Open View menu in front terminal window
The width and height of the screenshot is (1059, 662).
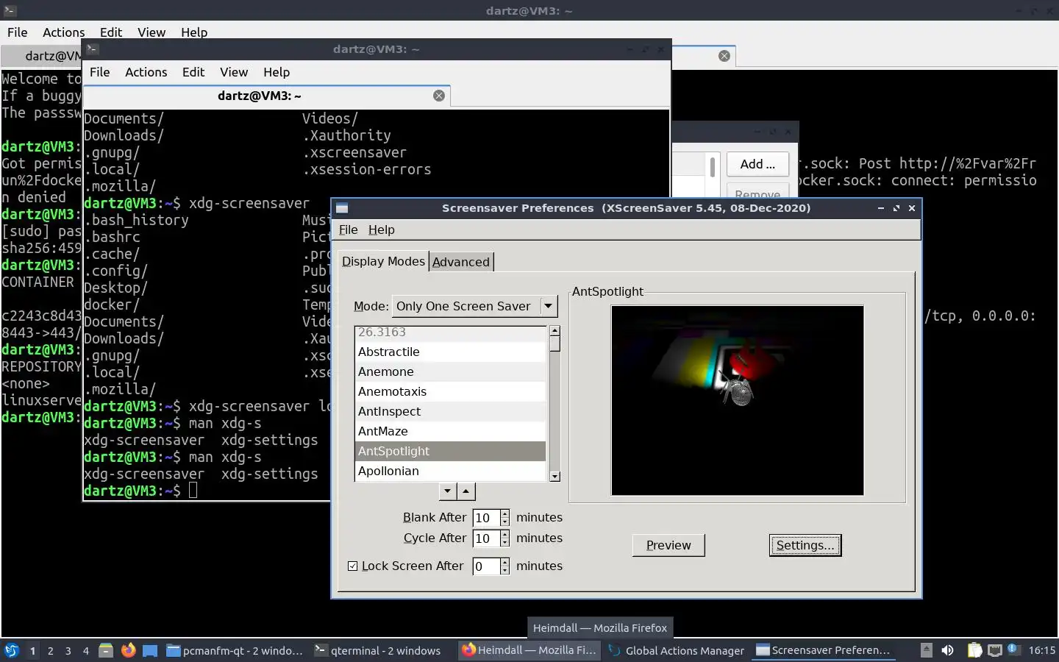click(234, 72)
